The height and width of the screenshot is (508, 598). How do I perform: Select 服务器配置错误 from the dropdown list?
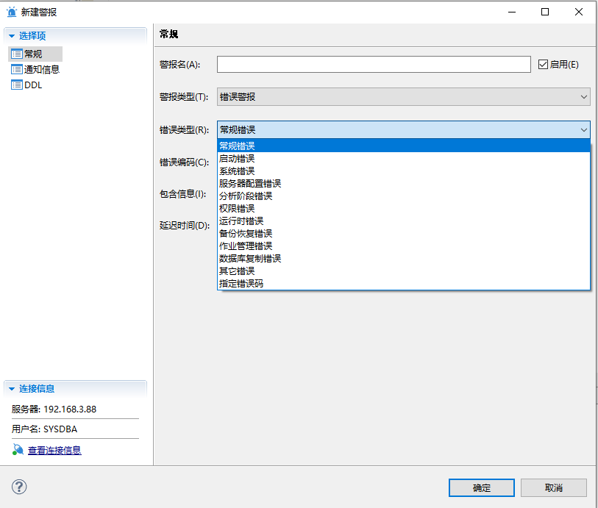click(404, 184)
